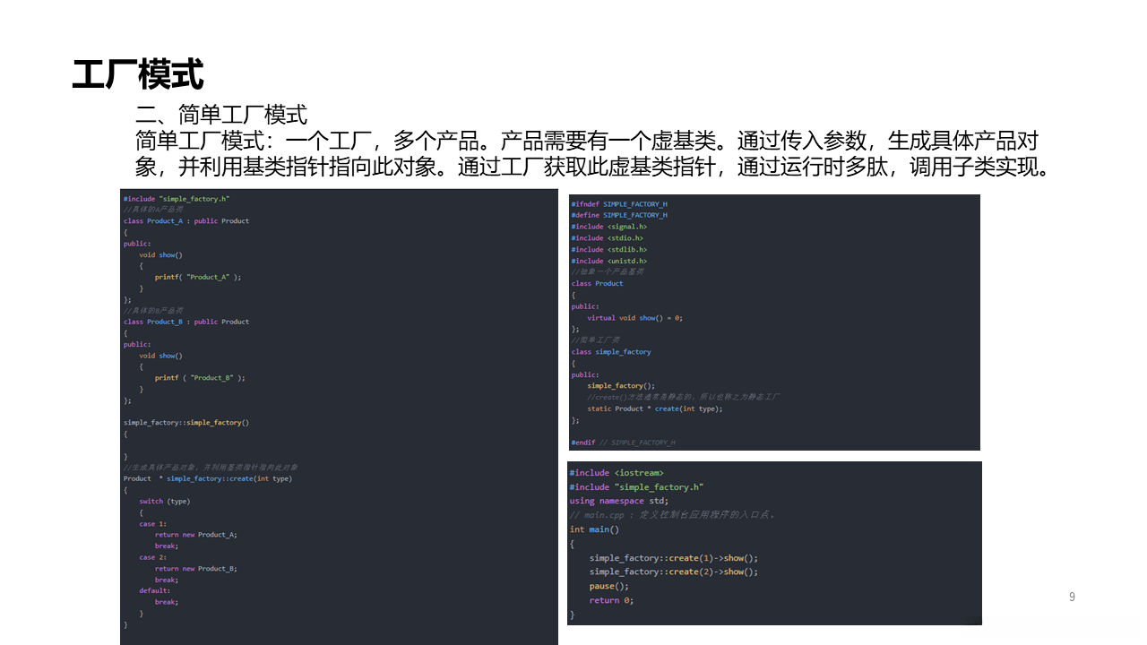Screen dimensions: 1147x645
Task: Click the return new Product_B statement
Action: tap(194, 567)
